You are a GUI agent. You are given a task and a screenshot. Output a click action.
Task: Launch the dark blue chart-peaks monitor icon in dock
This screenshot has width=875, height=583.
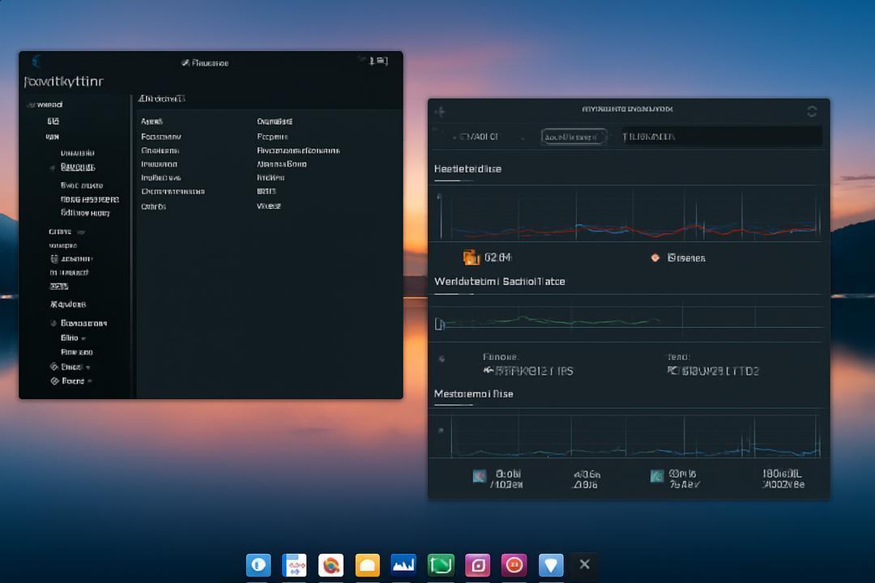pyautogui.click(x=403, y=564)
